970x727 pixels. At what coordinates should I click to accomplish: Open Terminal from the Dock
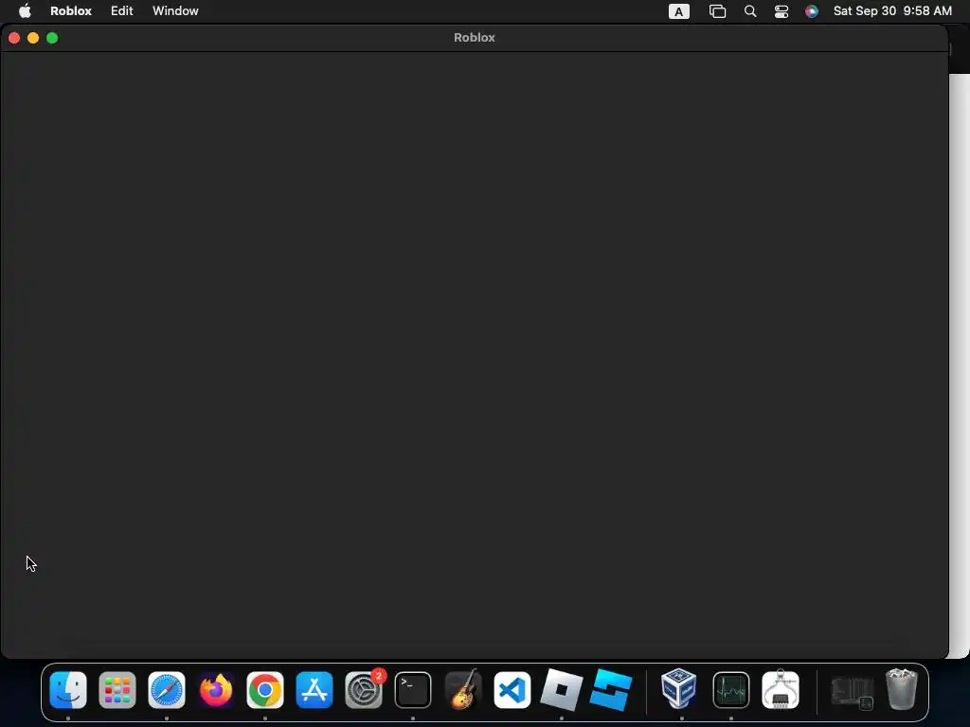click(413, 690)
